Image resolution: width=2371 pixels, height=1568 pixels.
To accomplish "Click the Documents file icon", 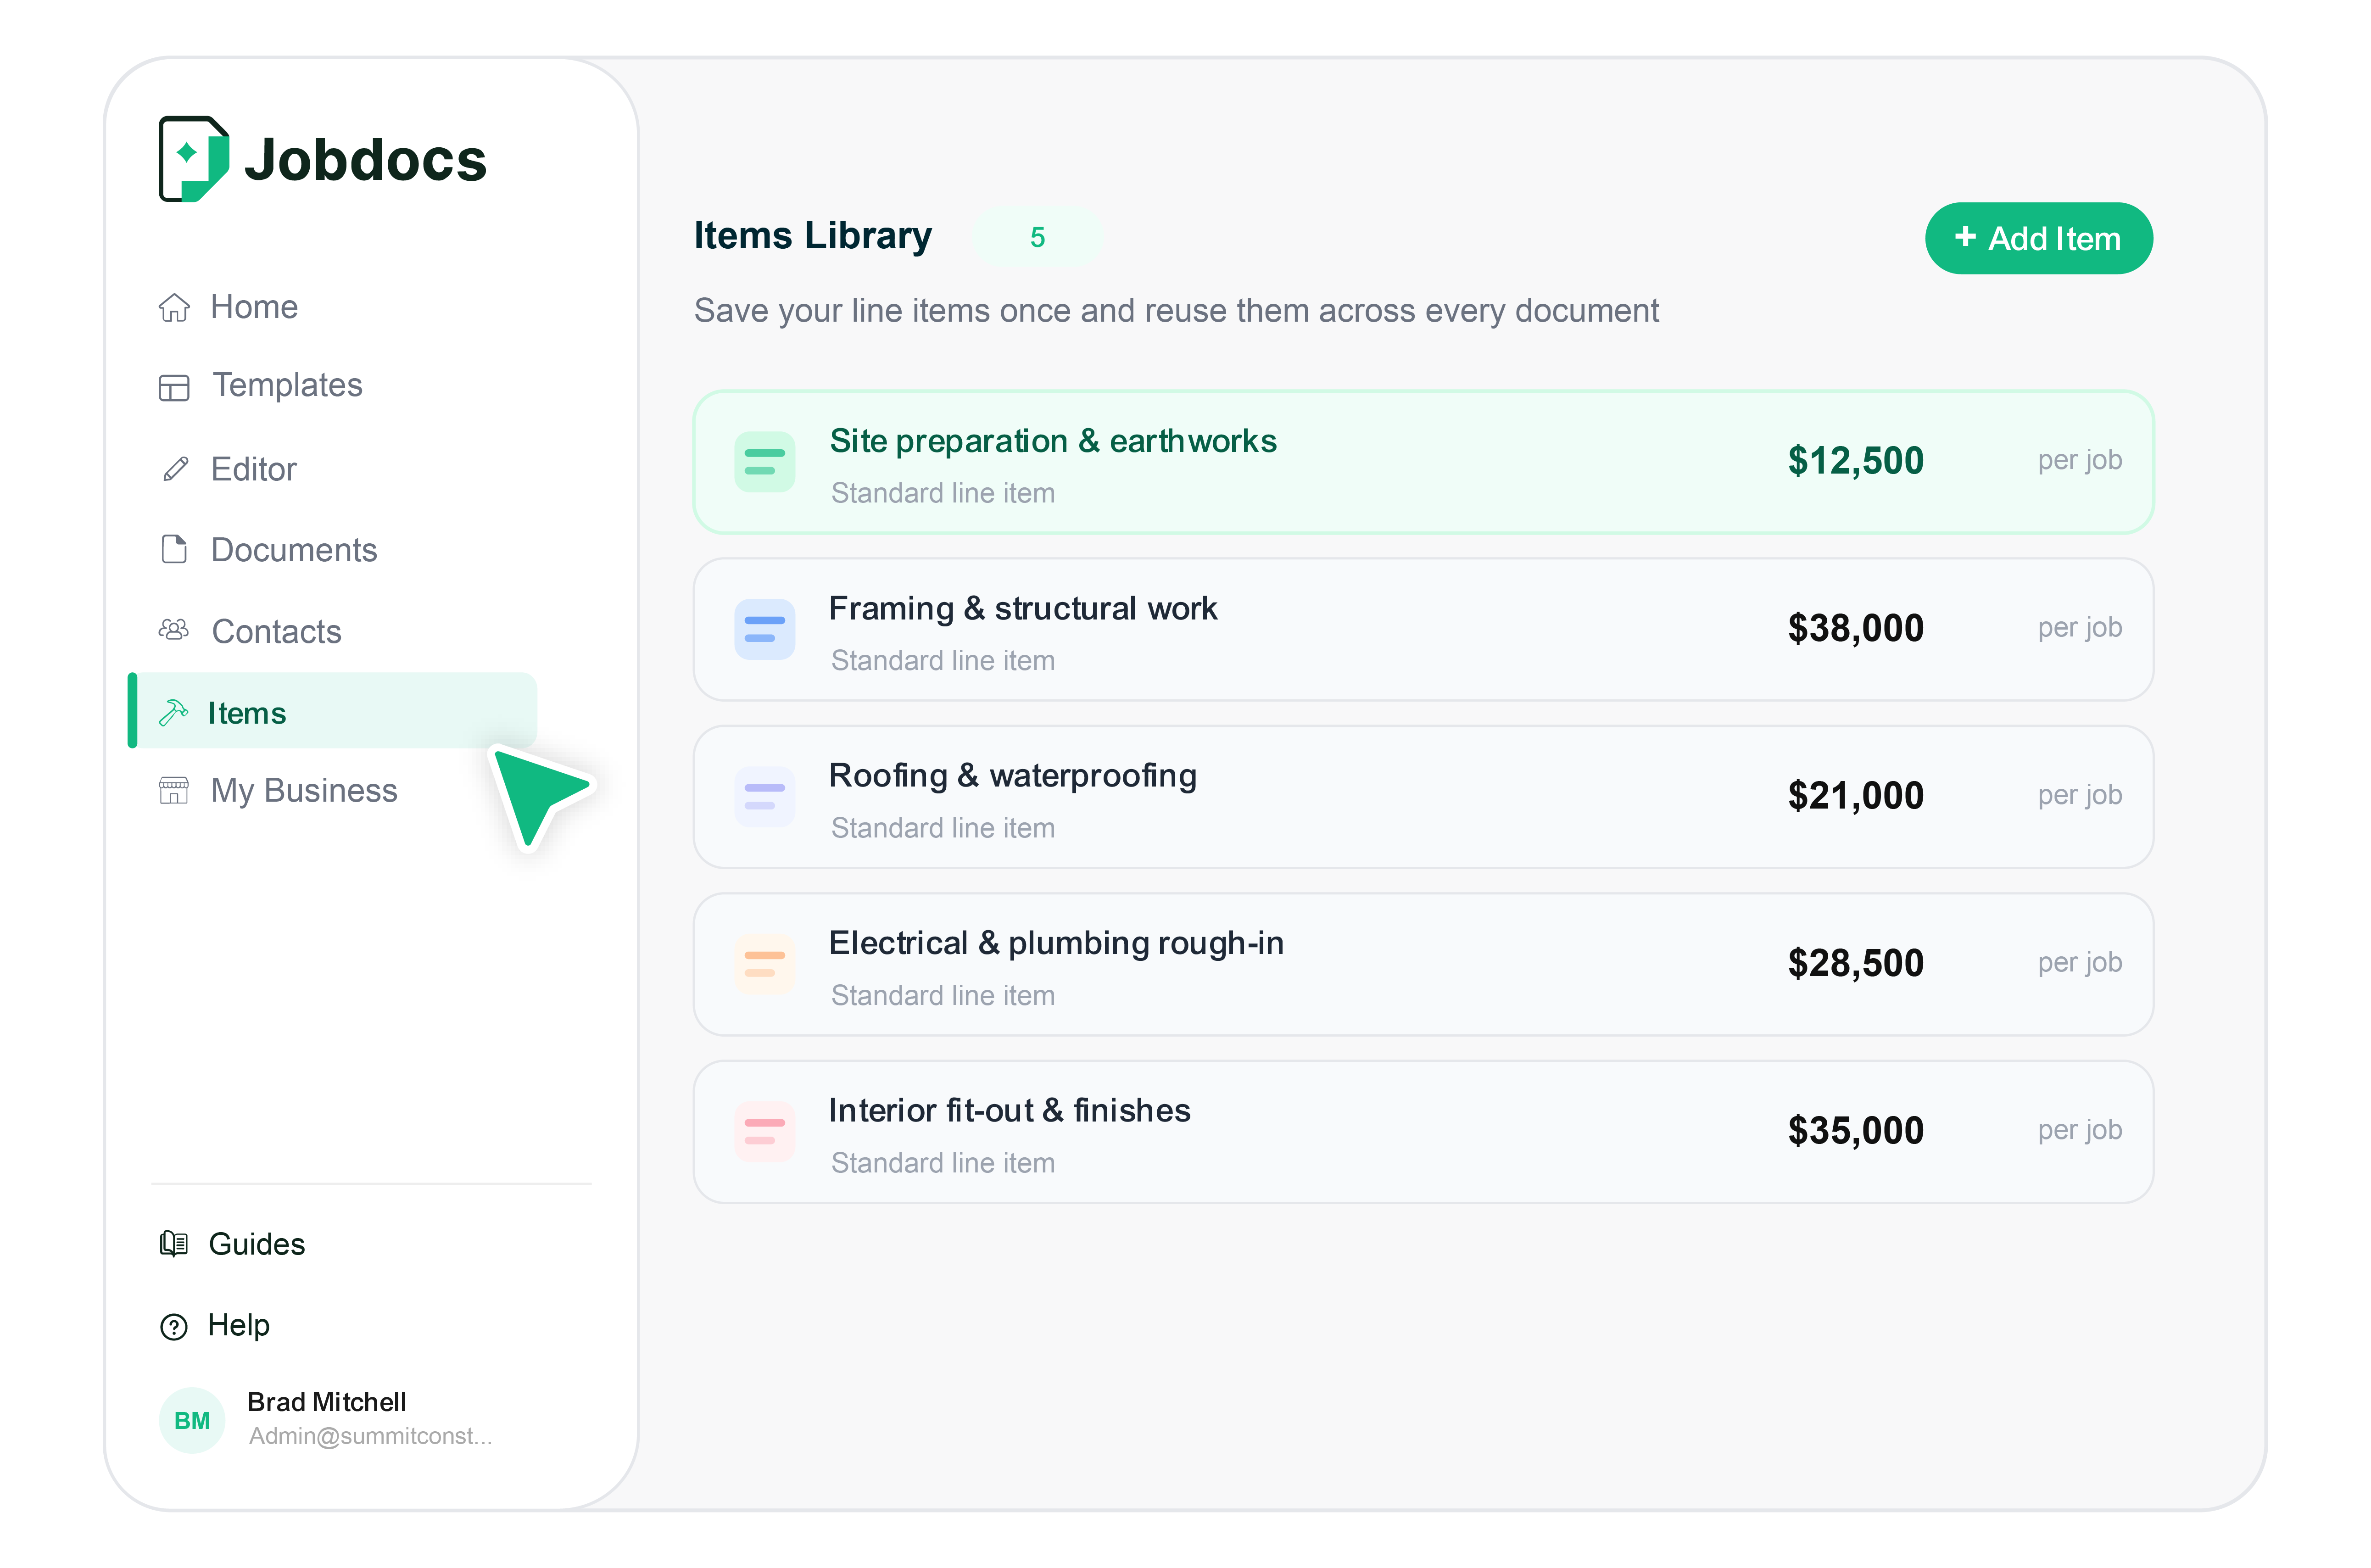I will pos(174,549).
